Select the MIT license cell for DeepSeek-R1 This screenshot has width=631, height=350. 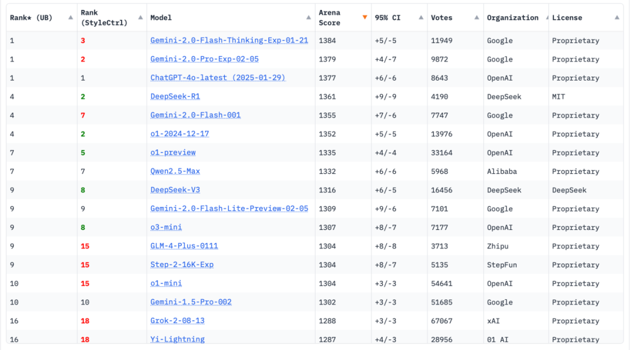point(560,97)
